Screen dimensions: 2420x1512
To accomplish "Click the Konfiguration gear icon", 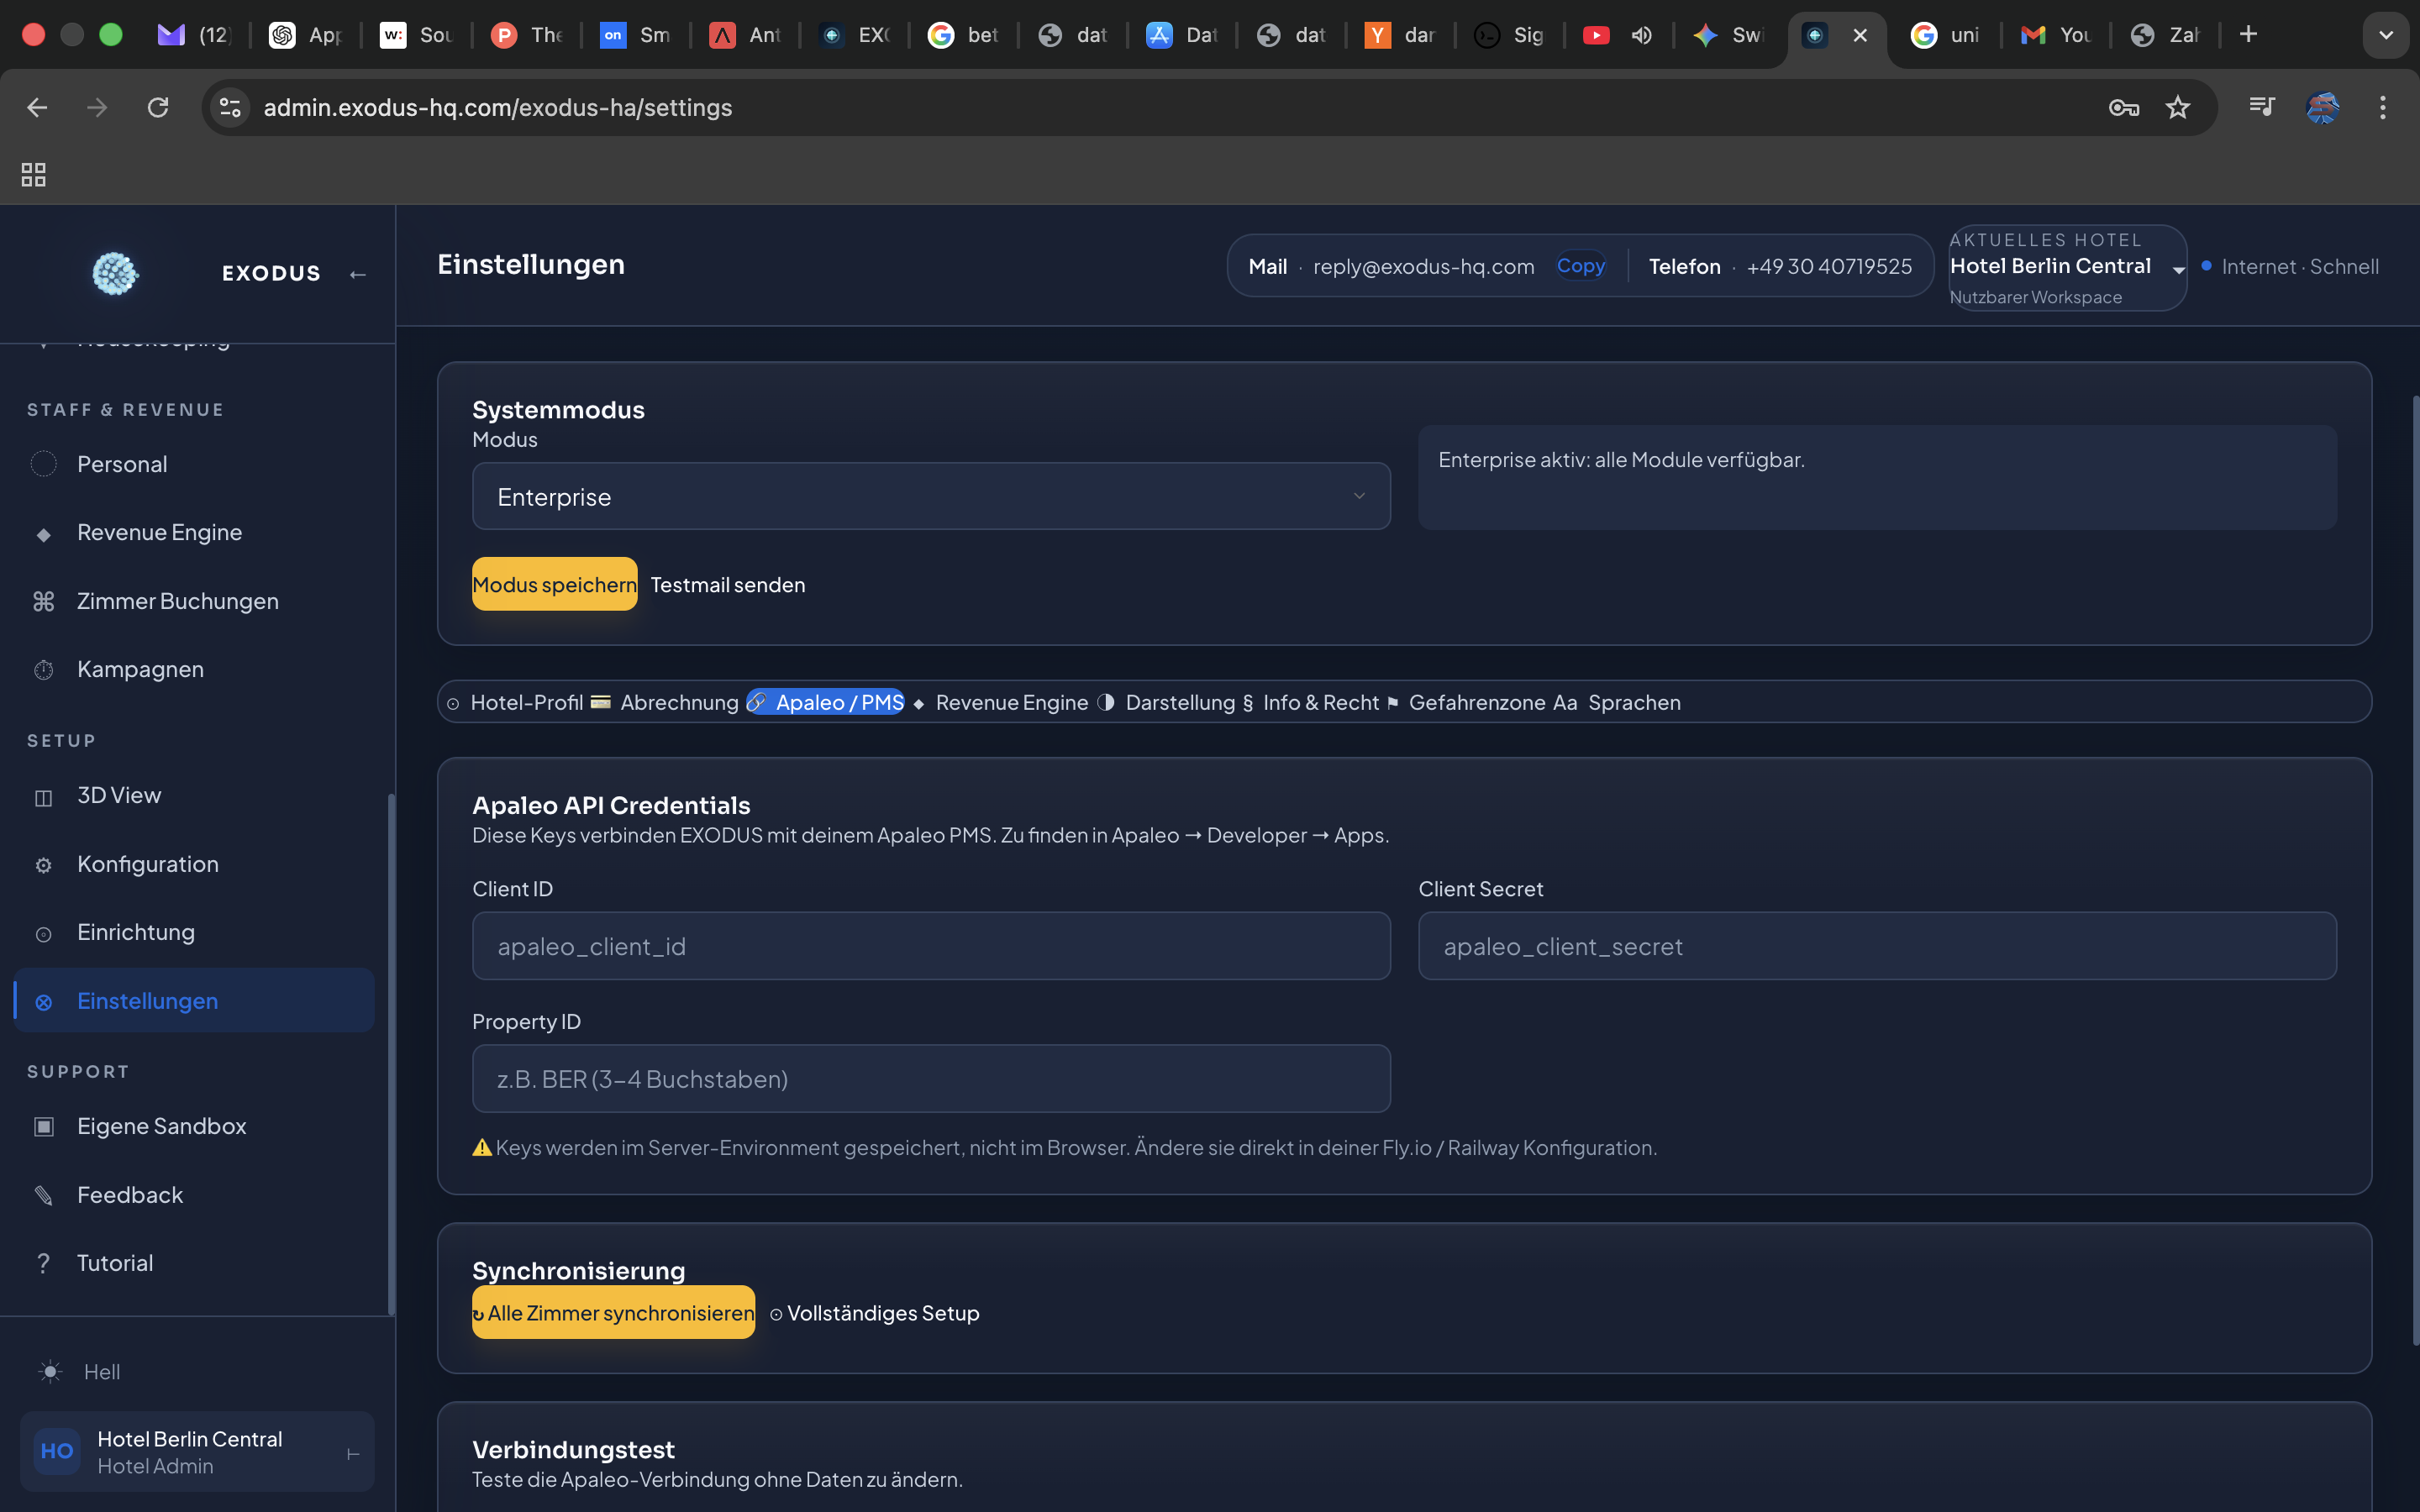I will click(43, 865).
